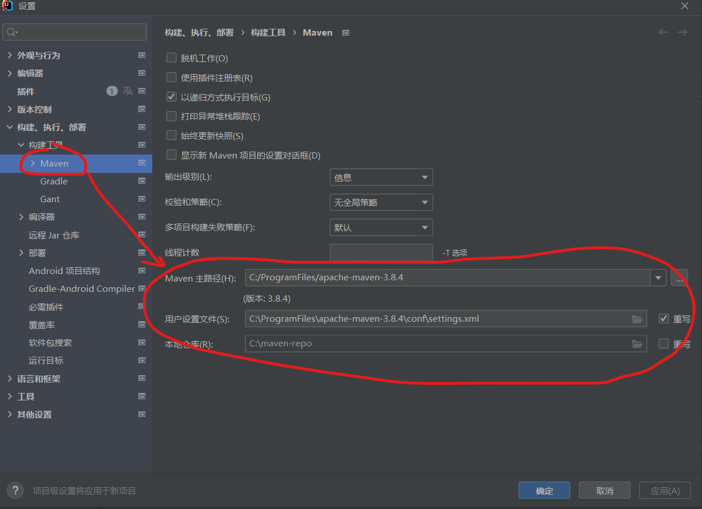Uncheck 重写 for user settings file
This screenshot has height=509, width=702.
[x=664, y=318]
